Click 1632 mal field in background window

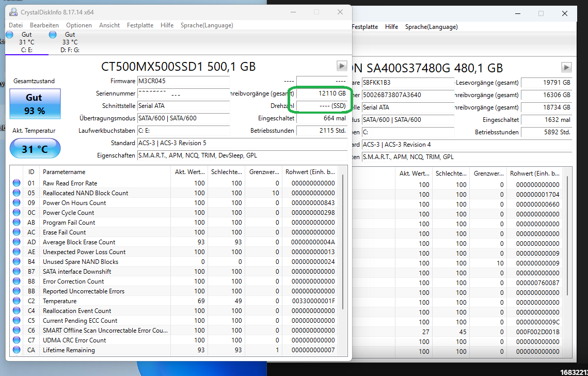(546, 120)
